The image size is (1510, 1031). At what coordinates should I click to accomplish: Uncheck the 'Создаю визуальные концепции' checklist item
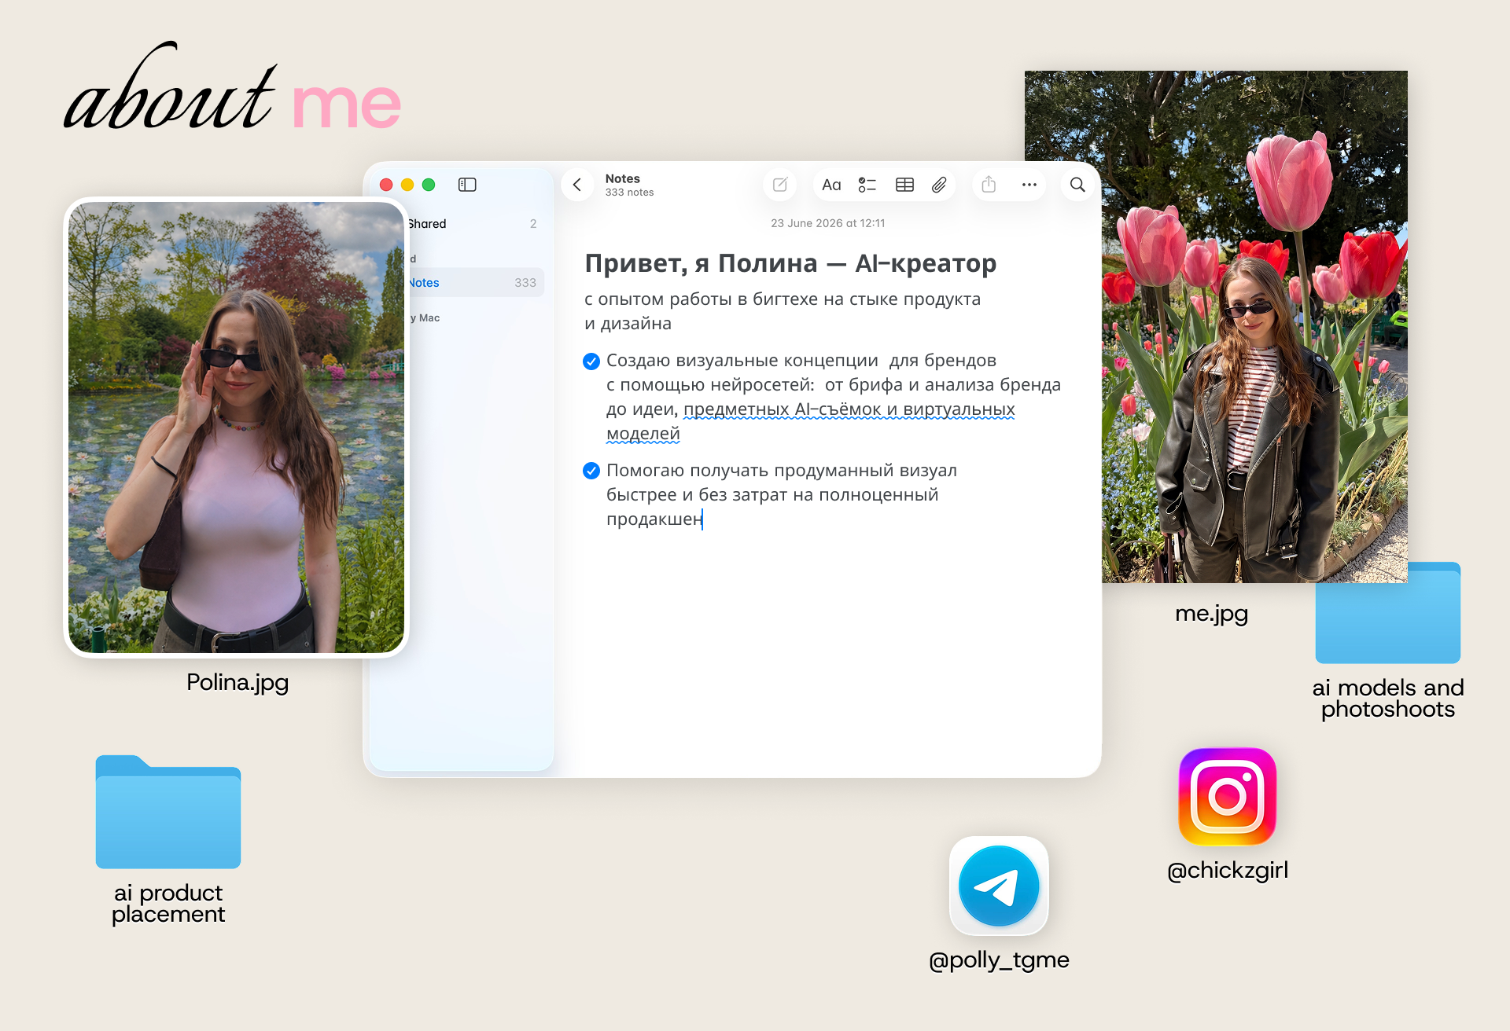[x=591, y=361]
